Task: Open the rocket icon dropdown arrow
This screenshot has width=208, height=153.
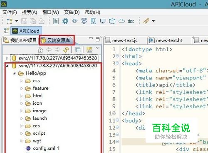Action: point(153,21)
